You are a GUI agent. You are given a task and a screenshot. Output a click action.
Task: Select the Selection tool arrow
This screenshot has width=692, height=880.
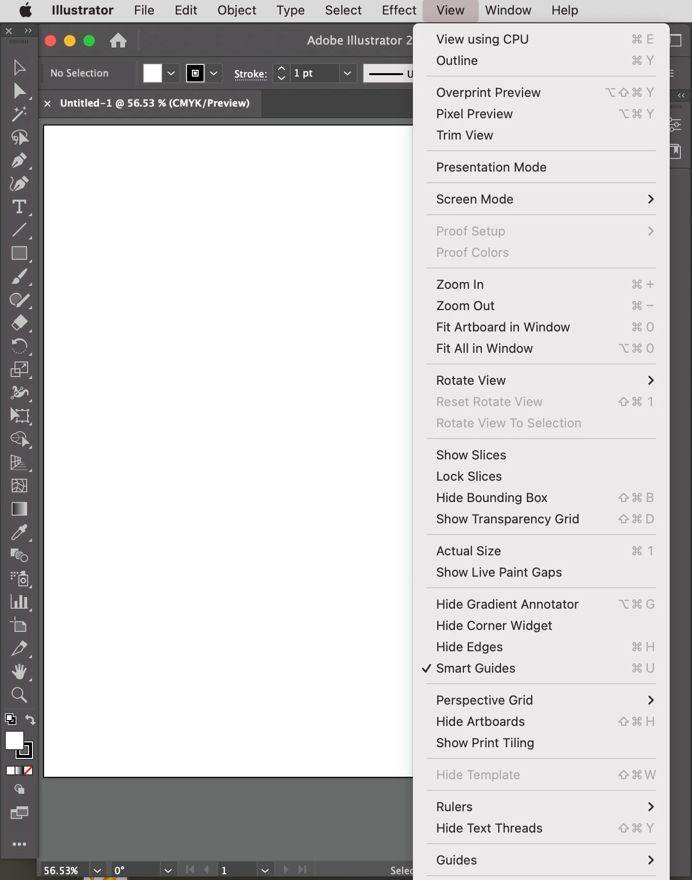(x=19, y=68)
